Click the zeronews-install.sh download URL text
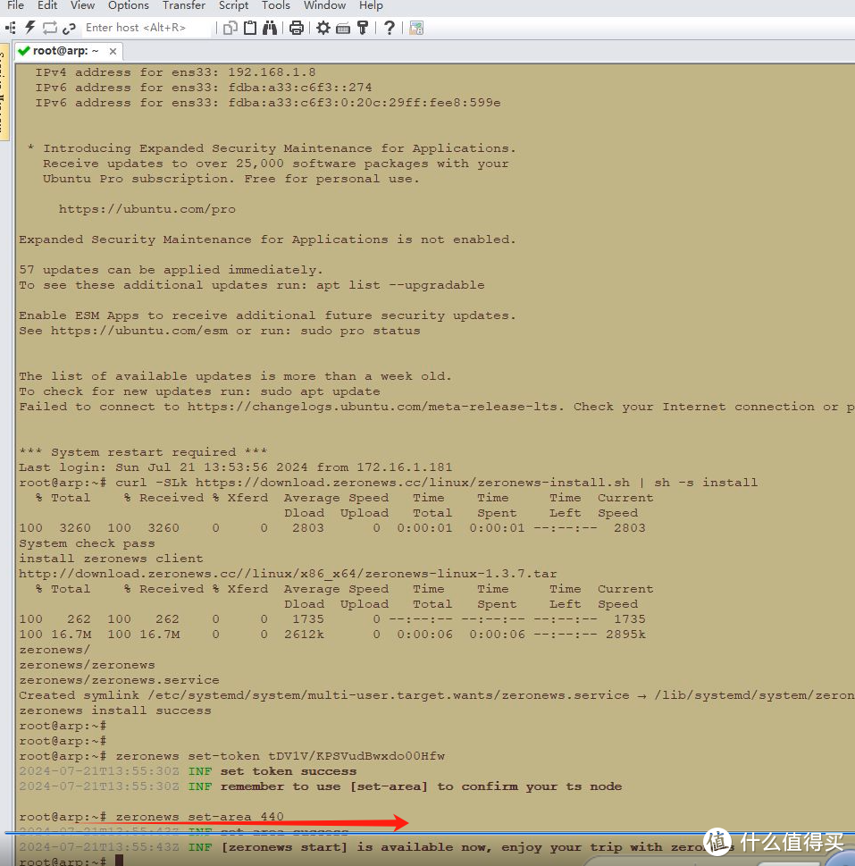This screenshot has width=855, height=866. point(413,483)
